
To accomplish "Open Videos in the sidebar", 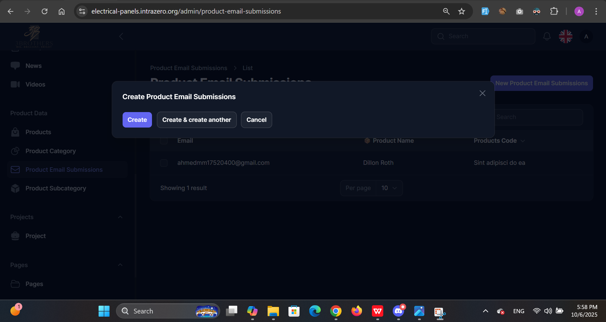I will pos(35,85).
